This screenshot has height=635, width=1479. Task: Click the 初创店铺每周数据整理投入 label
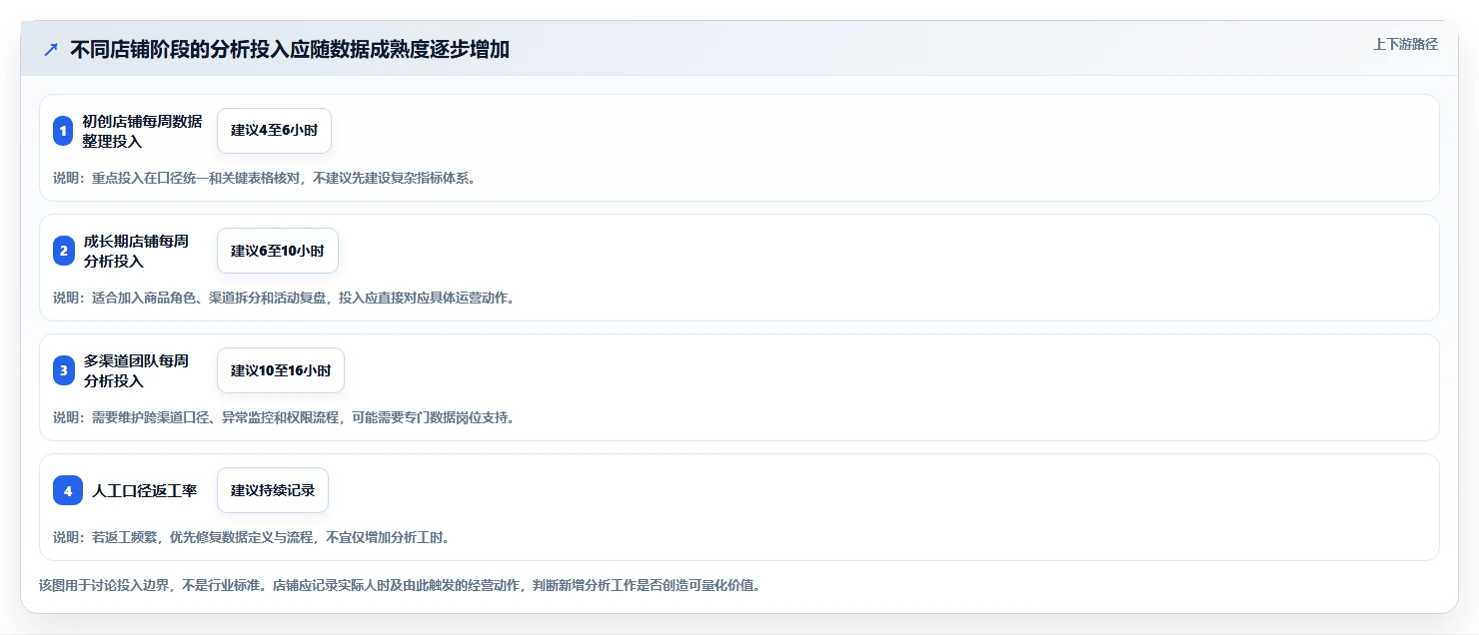142,131
